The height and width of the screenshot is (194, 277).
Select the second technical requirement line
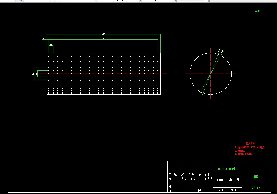[x=240, y=151]
